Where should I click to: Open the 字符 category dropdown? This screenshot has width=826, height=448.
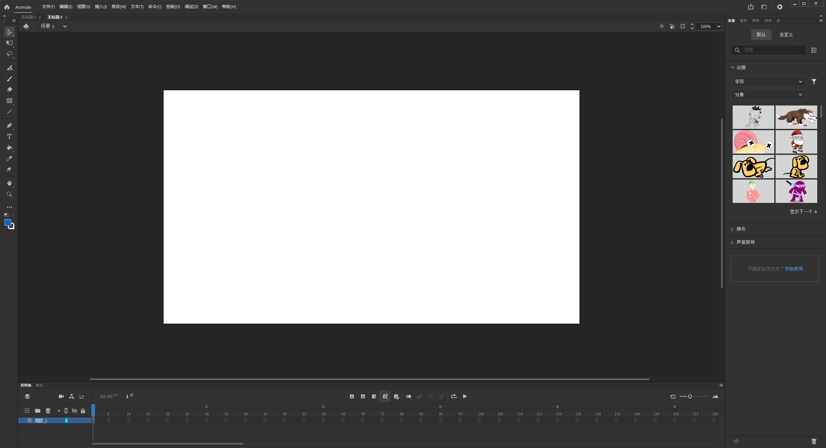coord(768,81)
